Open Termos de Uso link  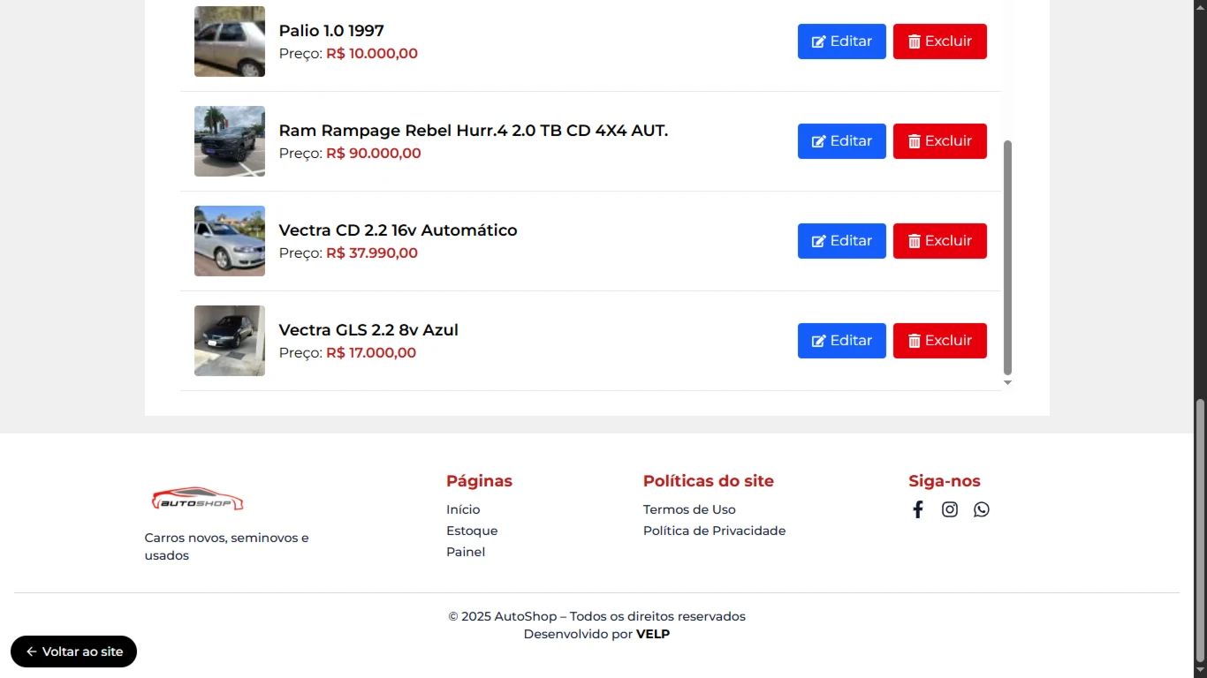coord(689,509)
